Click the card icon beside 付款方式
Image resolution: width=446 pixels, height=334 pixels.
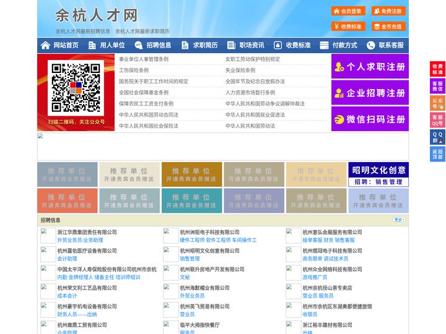click(324, 45)
